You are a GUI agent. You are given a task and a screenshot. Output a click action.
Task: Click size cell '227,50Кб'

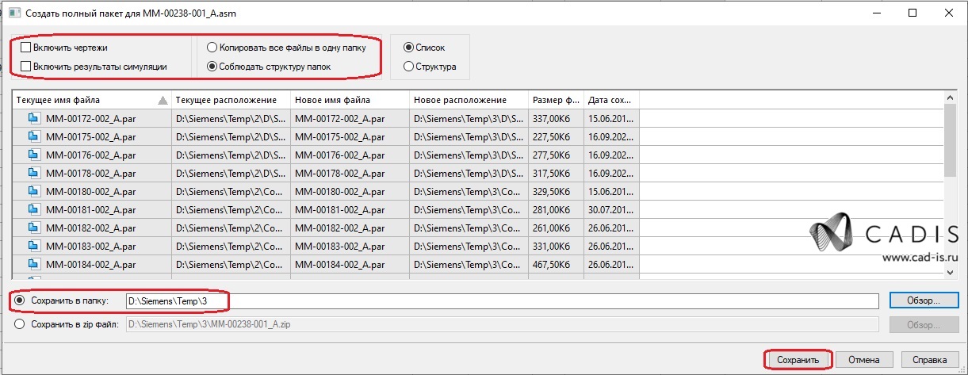[x=556, y=136]
